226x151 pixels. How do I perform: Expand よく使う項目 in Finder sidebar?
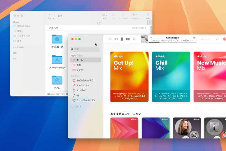click(18, 47)
